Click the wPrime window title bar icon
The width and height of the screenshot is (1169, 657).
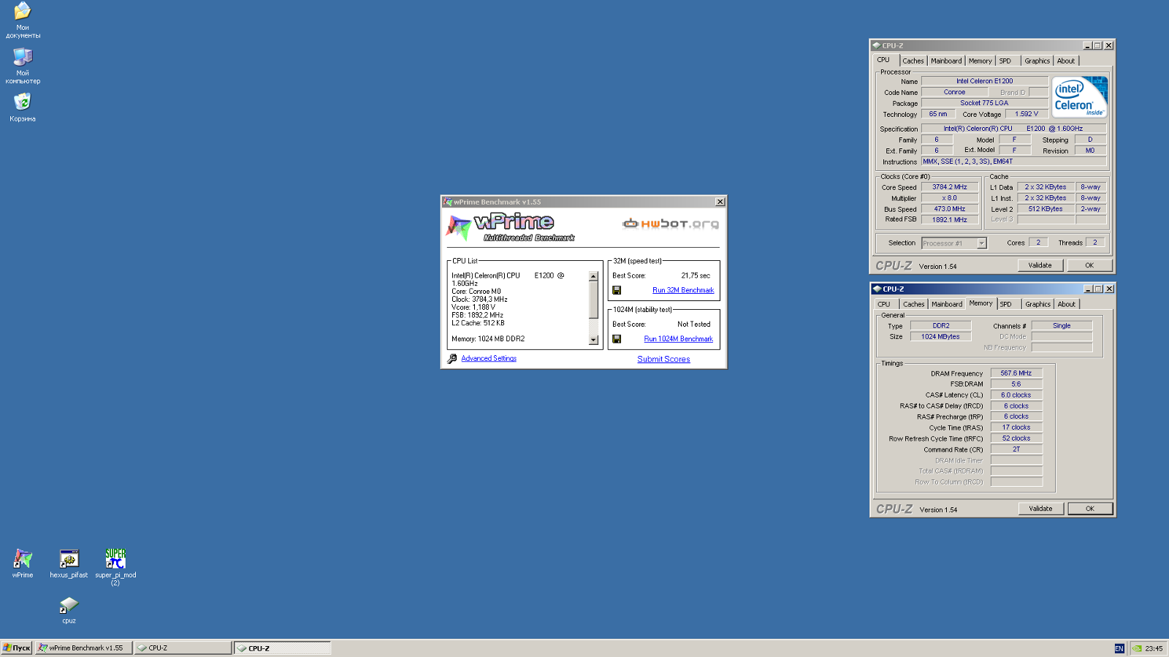point(448,202)
